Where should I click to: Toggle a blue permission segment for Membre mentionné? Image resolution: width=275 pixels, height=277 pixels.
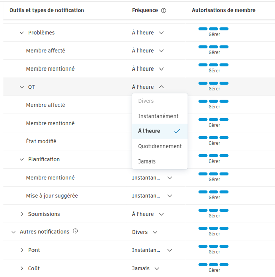click(x=214, y=65)
